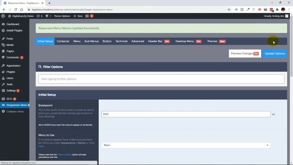Open the Technical tab
Viewport: 293px width, 165px height.
(x=121, y=41)
